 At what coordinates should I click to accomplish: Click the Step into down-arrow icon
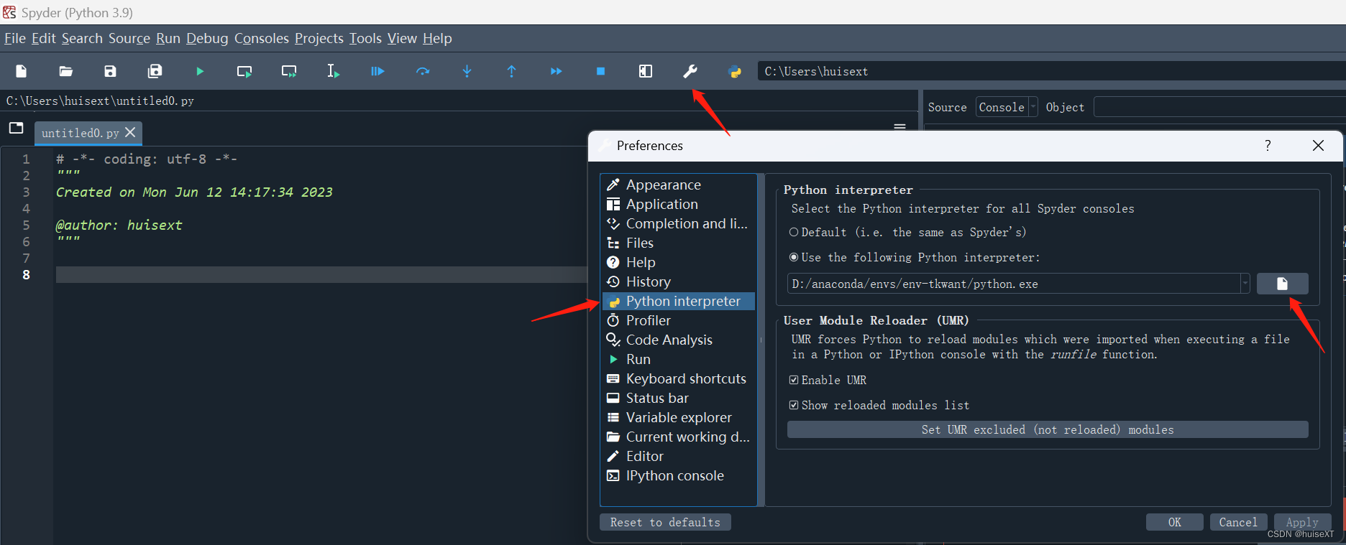tap(467, 71)
